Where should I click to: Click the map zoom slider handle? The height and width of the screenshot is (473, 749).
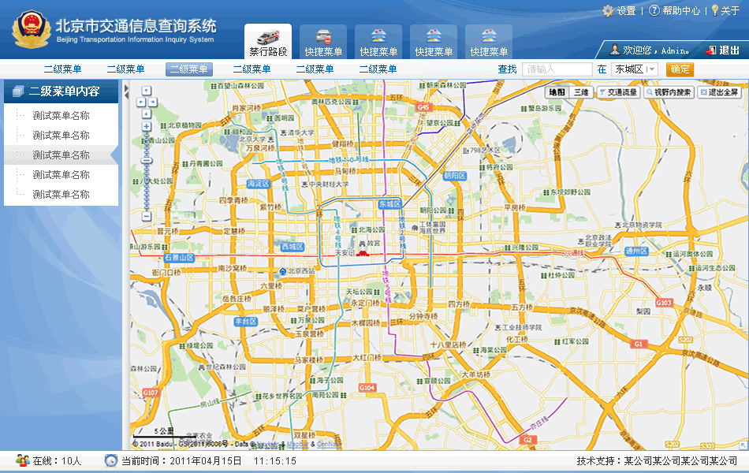(x=147, y=161)
